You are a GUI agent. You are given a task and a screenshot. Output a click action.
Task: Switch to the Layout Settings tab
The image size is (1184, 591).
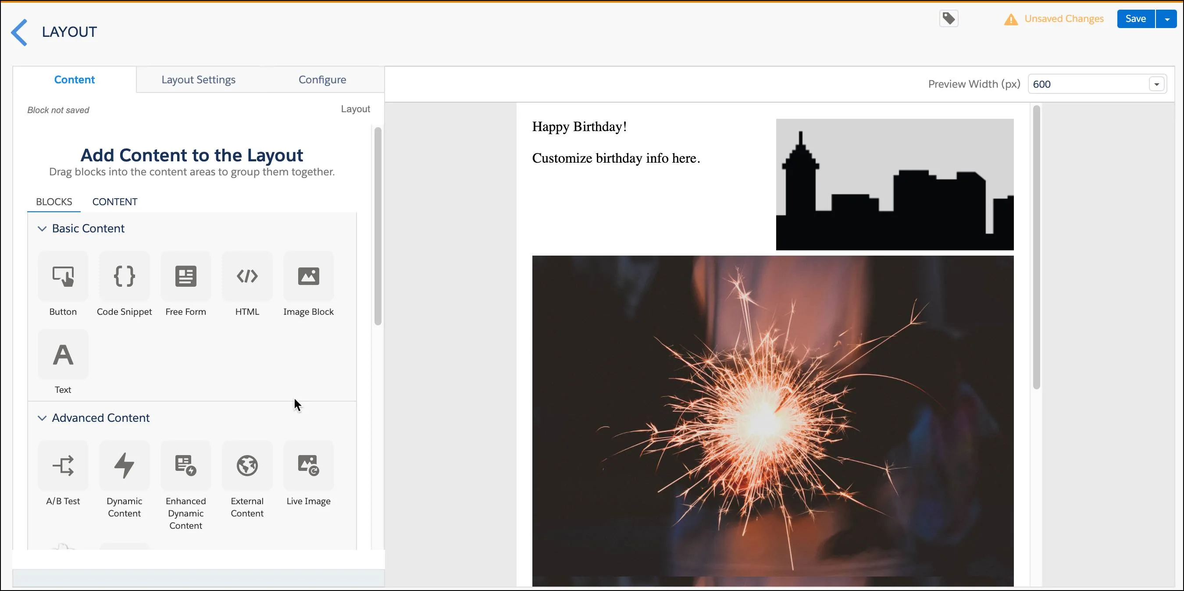point(199,79)
